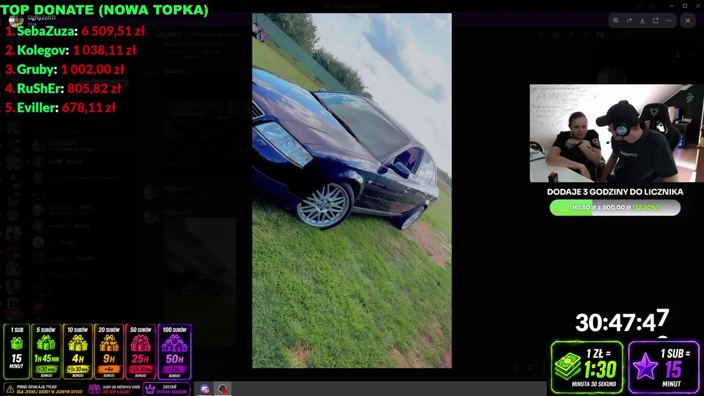Image resolution: width=704 pixels, height=396 pixels.
Task: Click the "ZOSTAŃ STREAM BOSSEM!" crown banner
Action: [x=167, y=389]
